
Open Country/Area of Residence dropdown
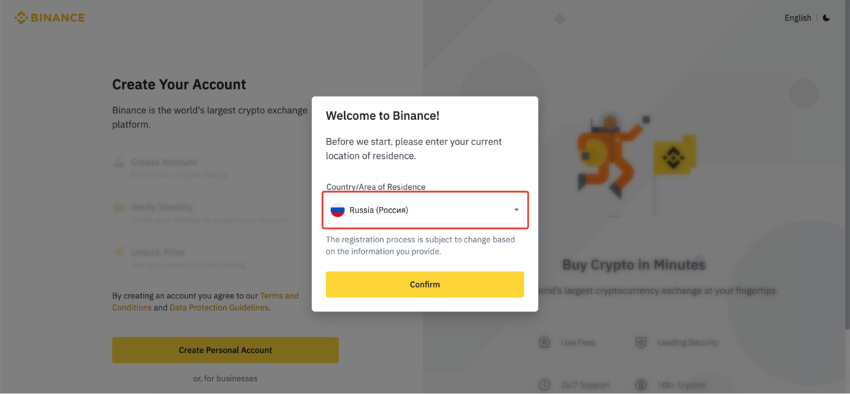tap(425, 210)
